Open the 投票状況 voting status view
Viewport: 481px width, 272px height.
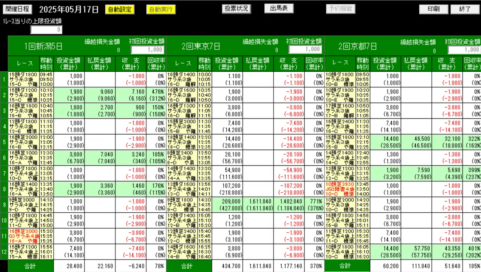click(236, 8)
